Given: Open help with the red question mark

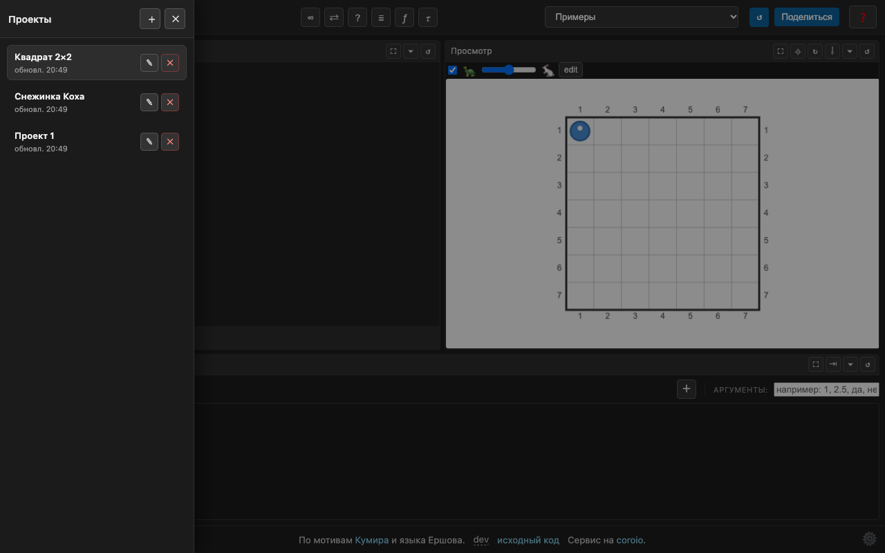Looking at the screenshot, I should click(863, 17).
